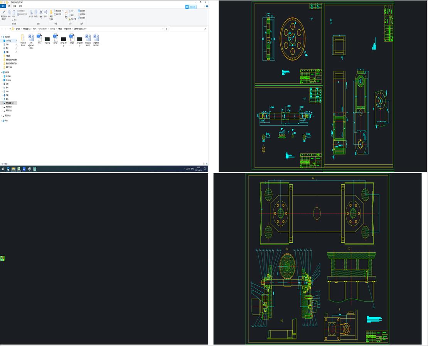Click the Invert selection ribbon command

(x=82, y=17)
